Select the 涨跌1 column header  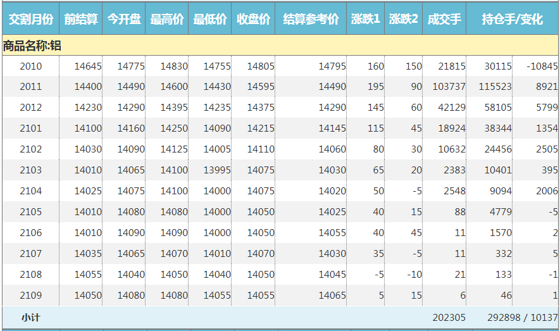pos(366,19)
